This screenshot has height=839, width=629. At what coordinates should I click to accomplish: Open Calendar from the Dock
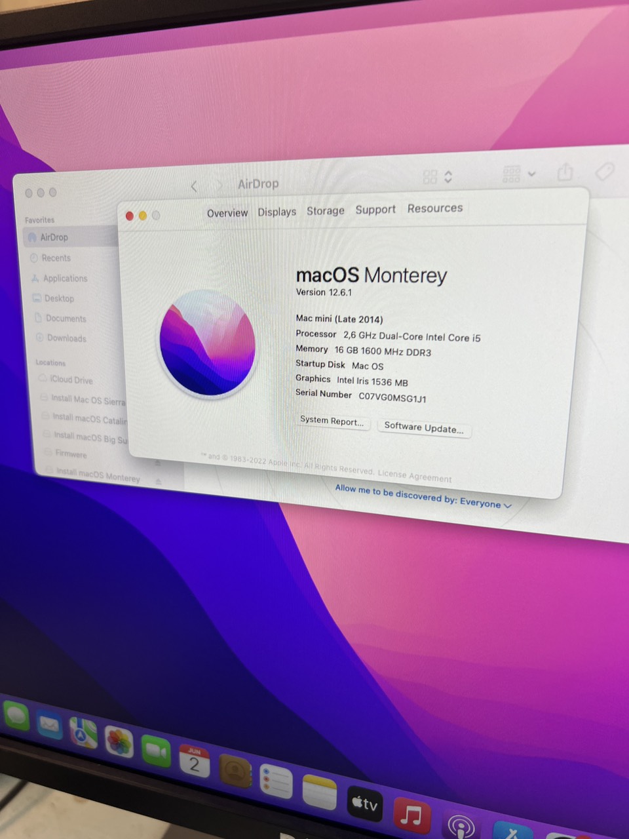click(x=194, y=762)
